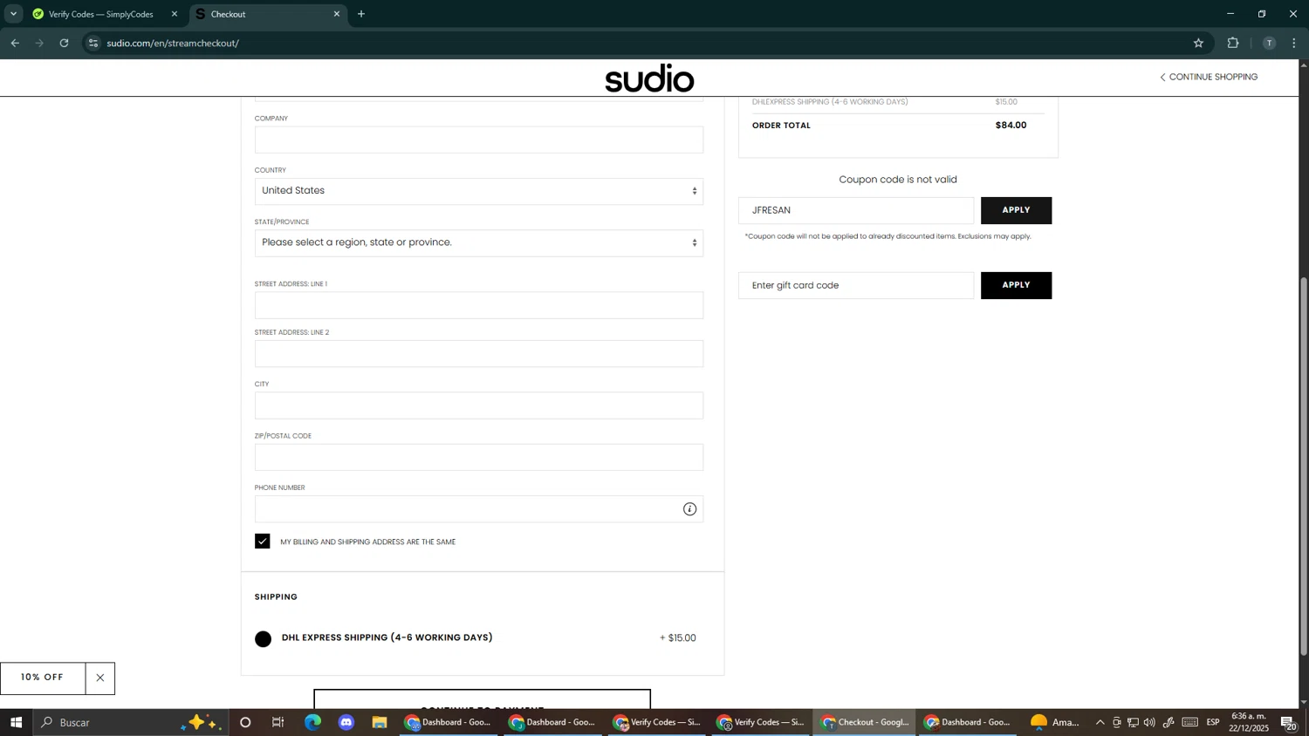Close the Verify Codes tab
Image resolution: width=1309 pixels, height=736 pixels.
pos(175,14)
